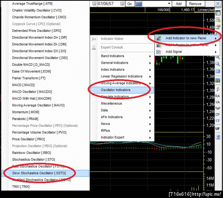Open the calendar icon left of date 07/06/57

click(94, 4)
